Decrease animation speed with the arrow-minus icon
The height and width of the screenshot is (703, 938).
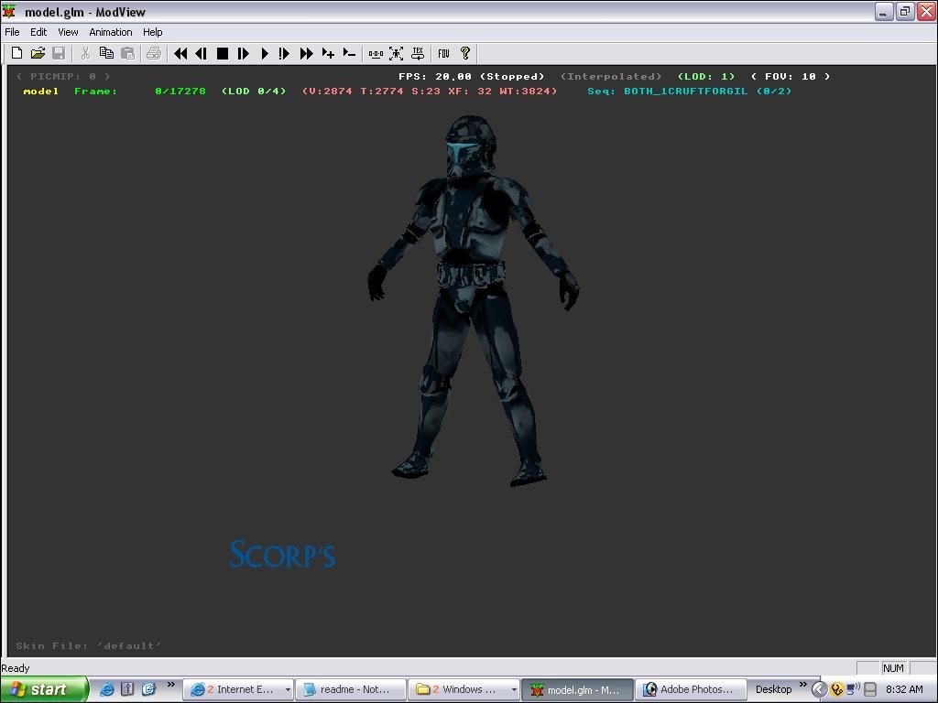349,54
